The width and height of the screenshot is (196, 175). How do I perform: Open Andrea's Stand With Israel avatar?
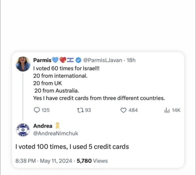point(23,129)
